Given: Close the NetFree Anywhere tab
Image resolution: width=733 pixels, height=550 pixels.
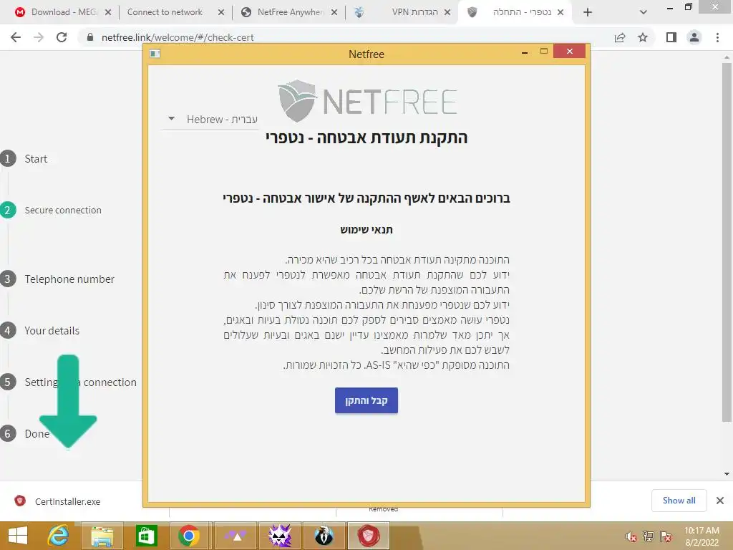Looking at the screenshot, I should click(334, 13).
